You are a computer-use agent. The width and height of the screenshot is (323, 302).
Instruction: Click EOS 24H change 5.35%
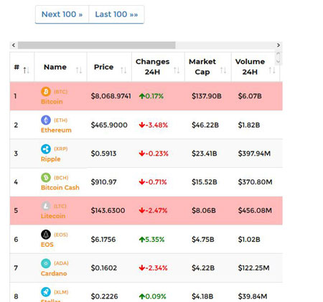[x=151, y=240]
